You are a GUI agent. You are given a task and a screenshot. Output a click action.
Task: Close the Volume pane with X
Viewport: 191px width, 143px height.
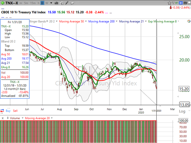point(3,118)
